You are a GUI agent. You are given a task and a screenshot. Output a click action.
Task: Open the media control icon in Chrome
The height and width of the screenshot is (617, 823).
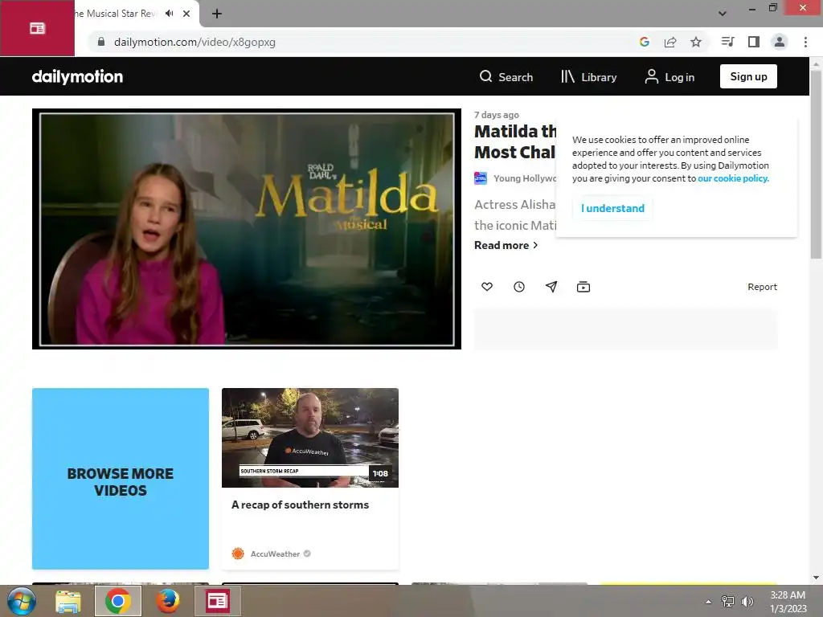(728, 42)
